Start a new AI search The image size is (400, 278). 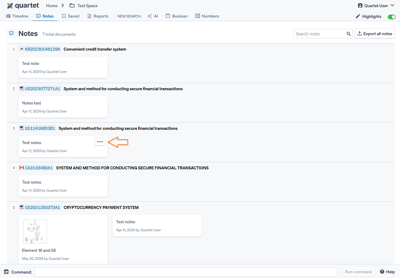pyautogui.click(x=153, y=16)
